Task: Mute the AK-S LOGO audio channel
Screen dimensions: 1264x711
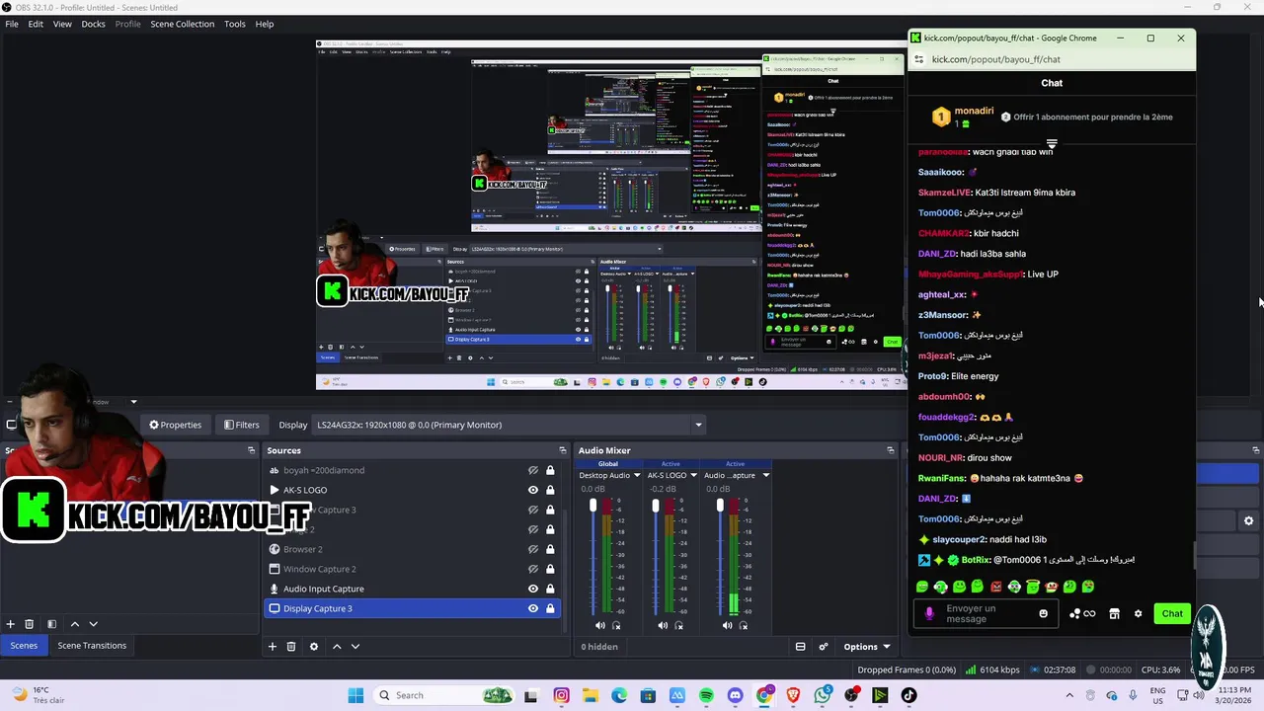Action: coord(663,625)
